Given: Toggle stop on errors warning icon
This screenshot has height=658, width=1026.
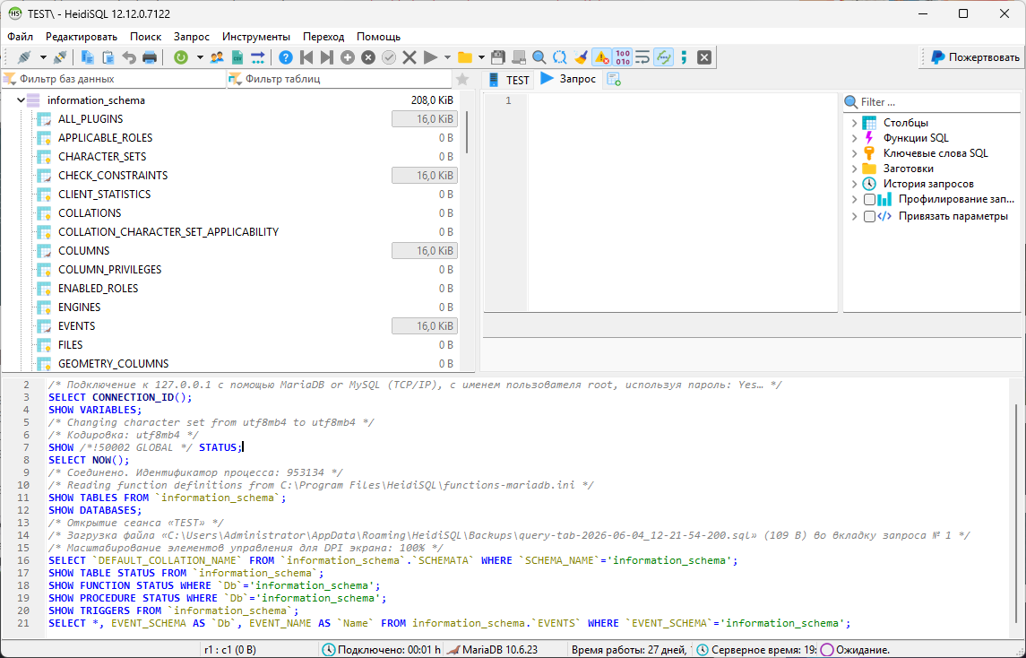Looking at the screenshot, I should click(x=601, y=57).
